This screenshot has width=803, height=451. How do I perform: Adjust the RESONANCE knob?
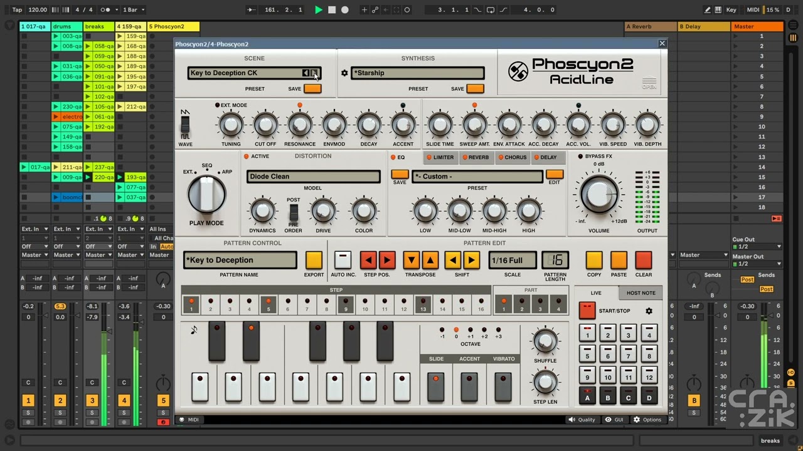300,125
